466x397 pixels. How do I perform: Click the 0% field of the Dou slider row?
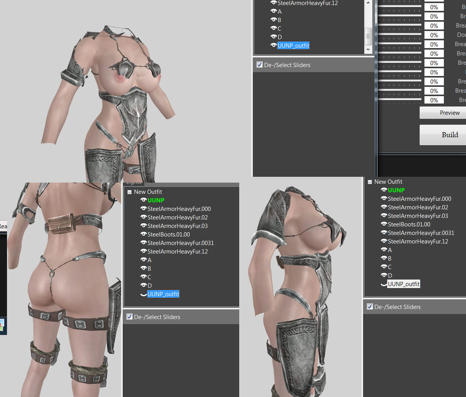434,35
